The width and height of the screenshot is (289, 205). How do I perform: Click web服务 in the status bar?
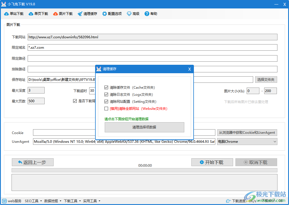pyautogui.click(x=12, y=201)
